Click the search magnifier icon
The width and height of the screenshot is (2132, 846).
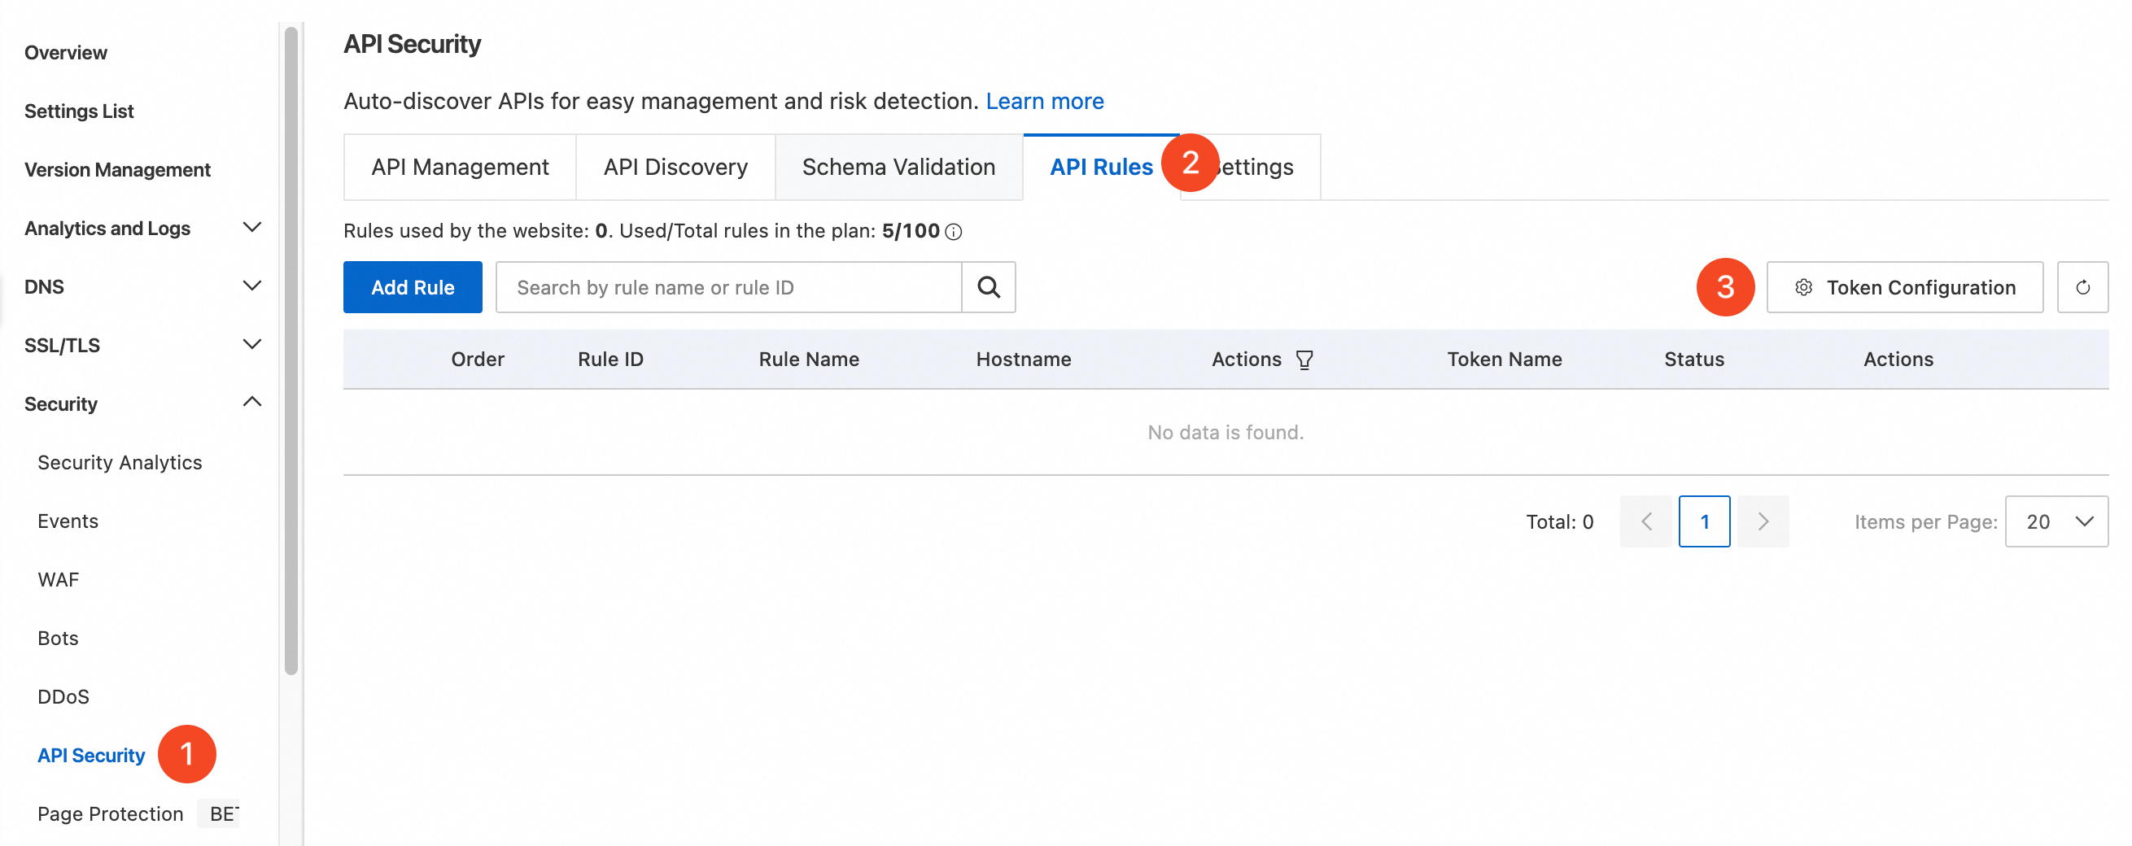pyautogui.click(x=988, y=287)
